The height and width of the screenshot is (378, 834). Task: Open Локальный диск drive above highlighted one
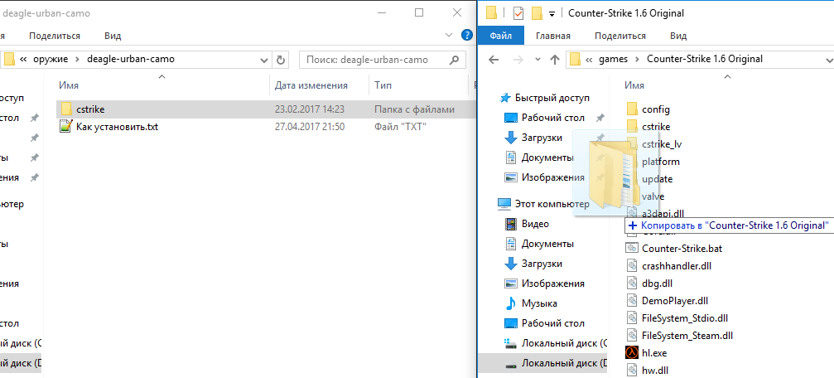[x=556, y=343]
